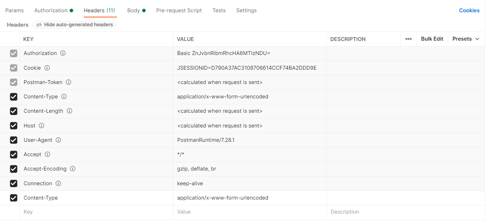Image resolution: width=486 pixels, height=222 pixels.
Task: Click info icon beside Cookie header
Action: coord(47,68)
